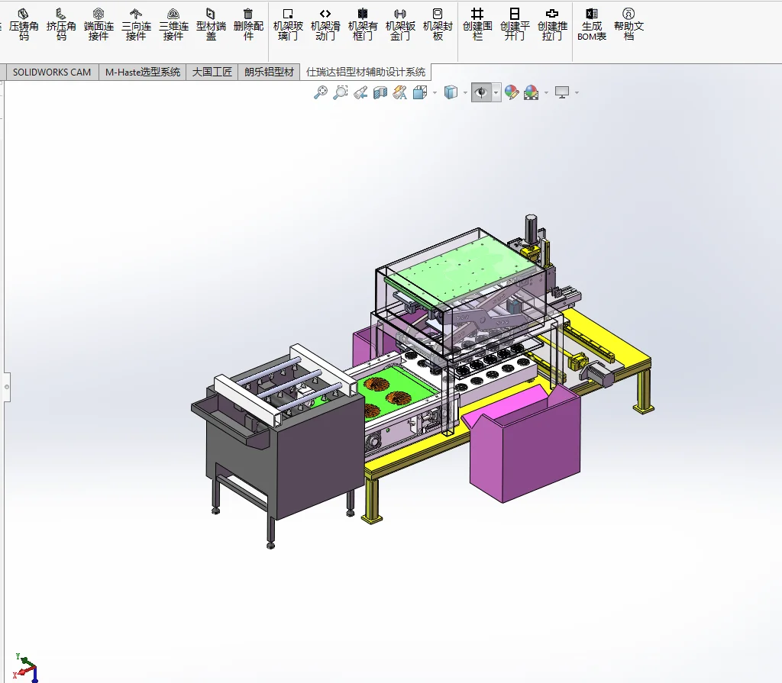
Task: Expand the View Settings dropdown arrow
Action: click(577, 93)
